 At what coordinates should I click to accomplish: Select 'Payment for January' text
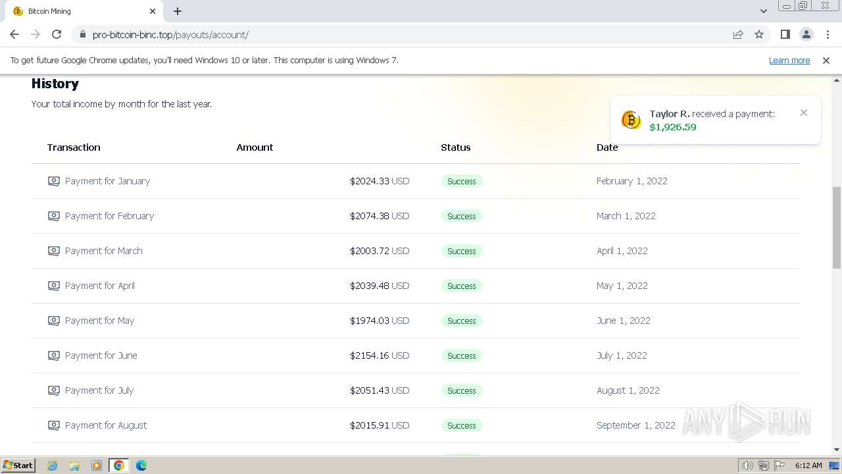click(x=107, y=181)
